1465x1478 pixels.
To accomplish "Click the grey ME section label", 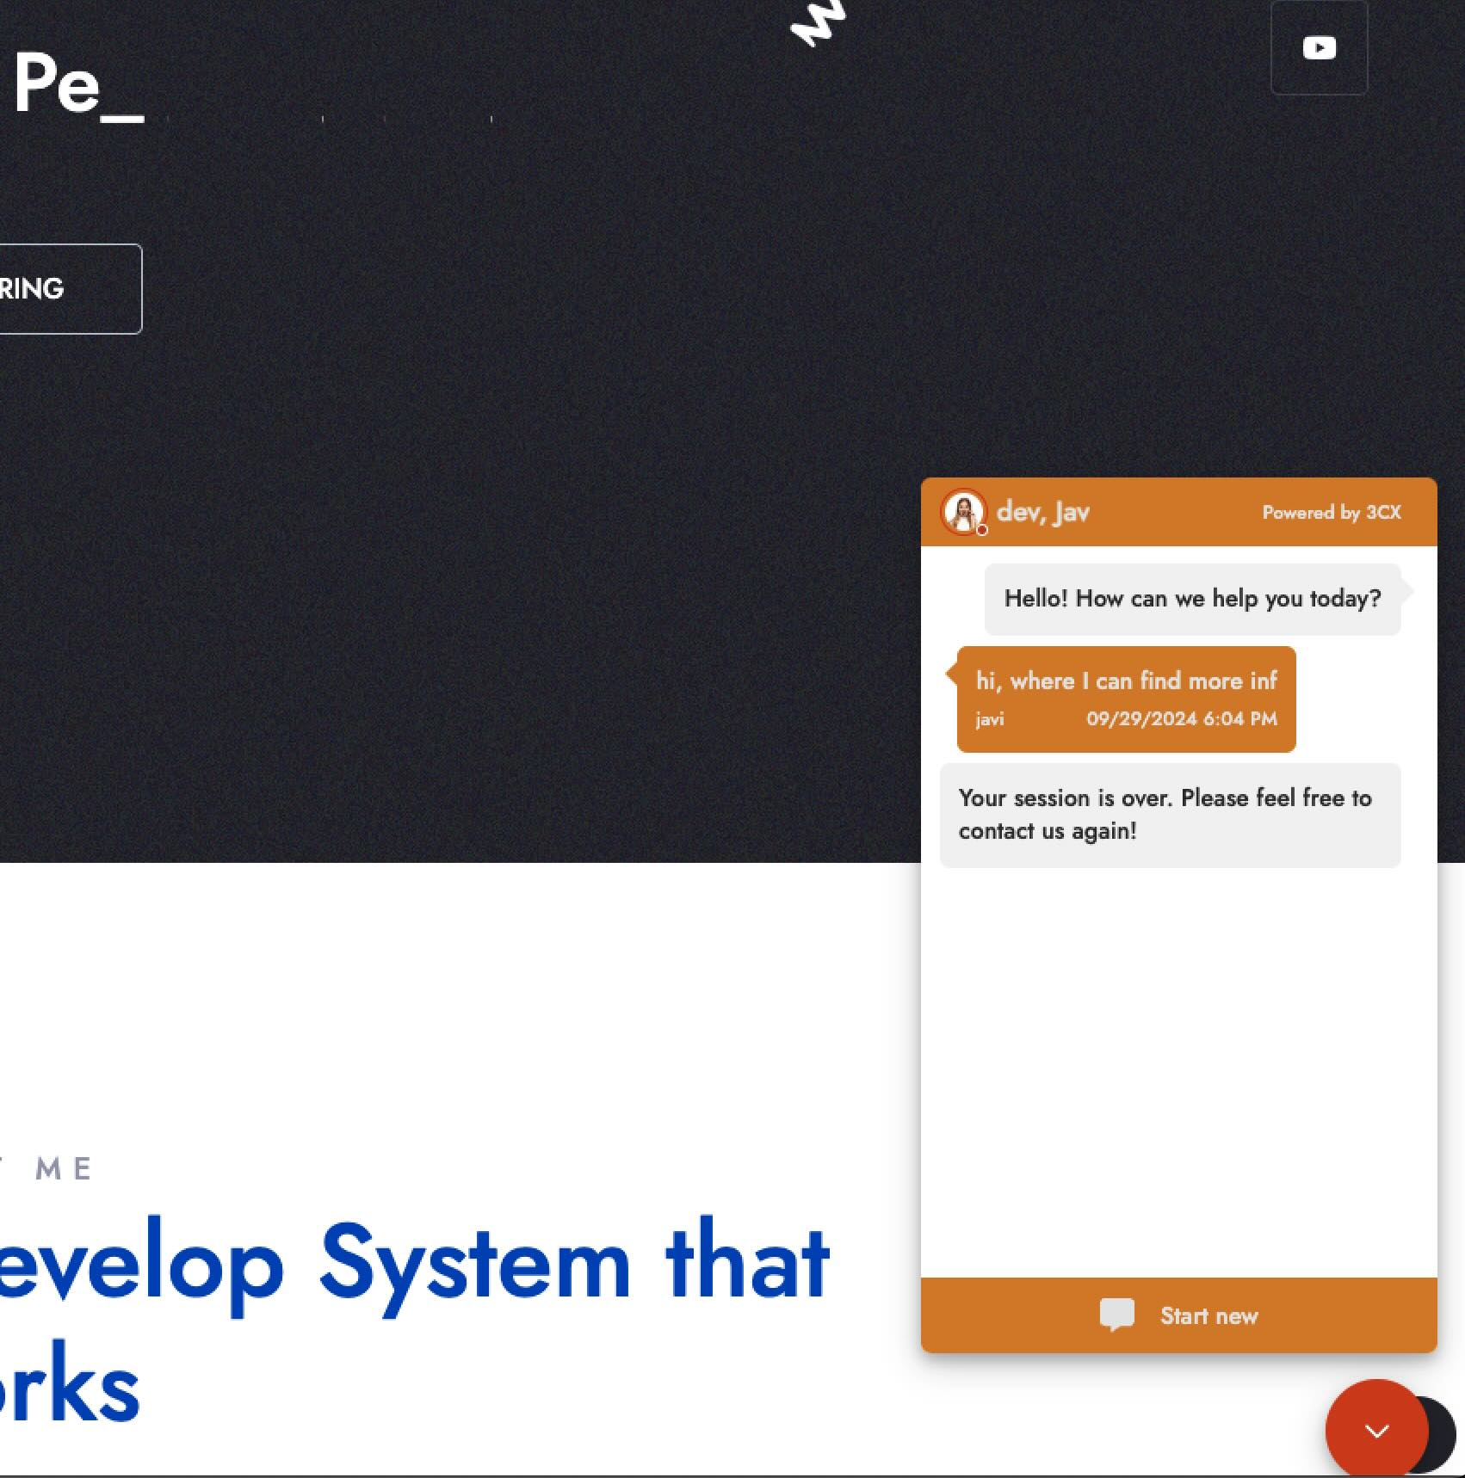I will coord(64,1169).
